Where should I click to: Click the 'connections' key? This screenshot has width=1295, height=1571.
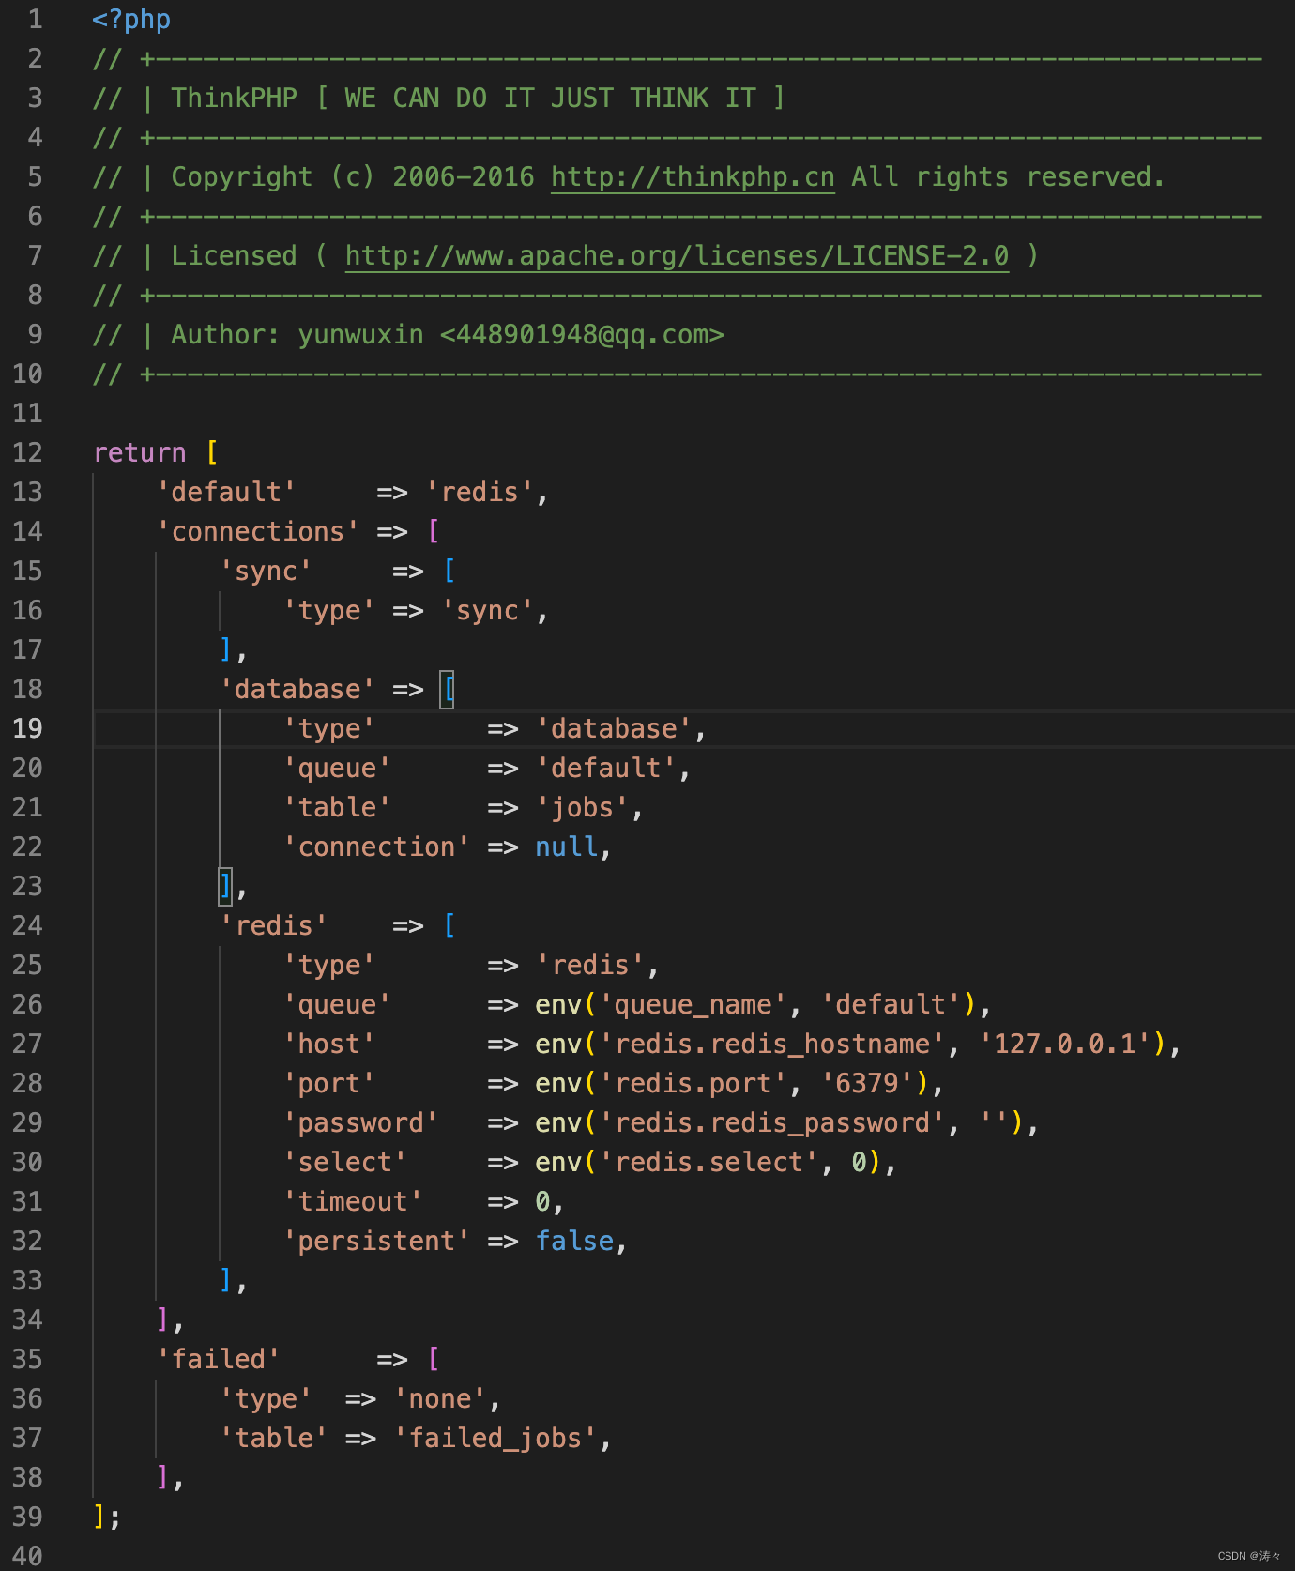click(257, 532)
